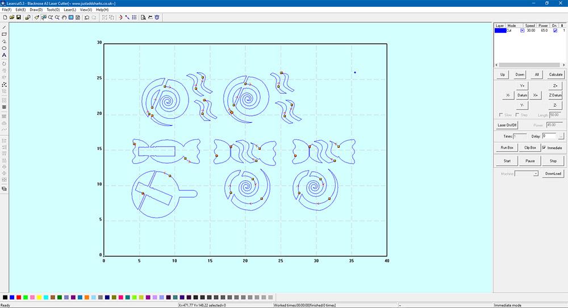This screenshot has width=568, height=308.
Task: Click the All button
Action: (x=537, y=74)
